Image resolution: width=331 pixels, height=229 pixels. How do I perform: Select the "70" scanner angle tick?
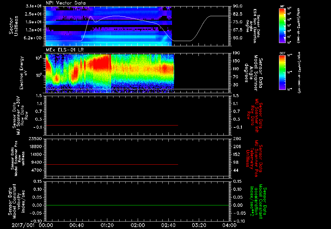tap(235, 77)
